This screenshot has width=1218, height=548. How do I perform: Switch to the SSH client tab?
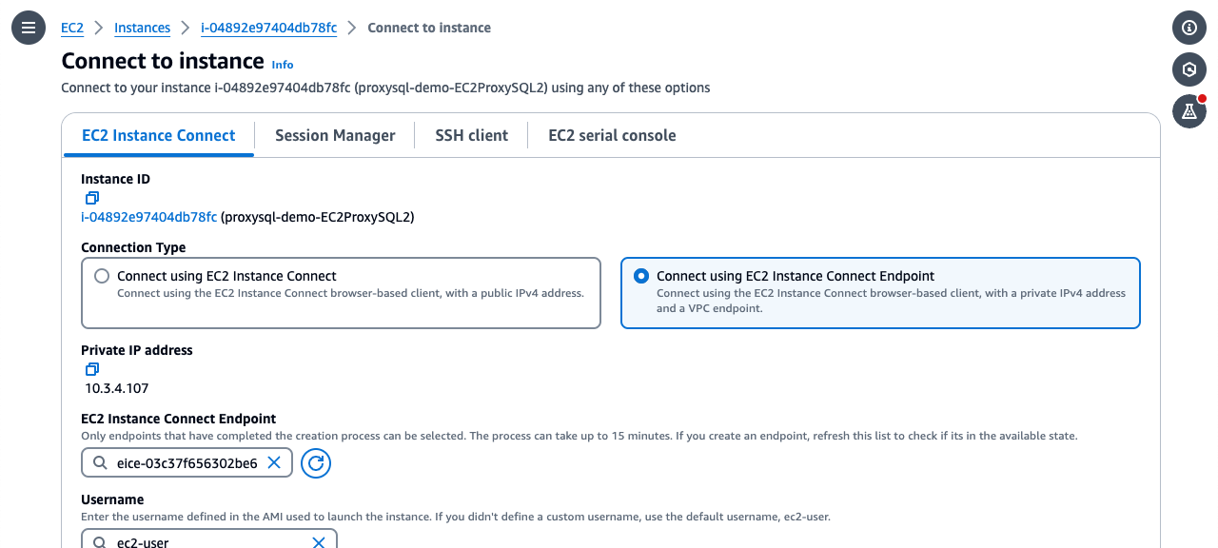[x=472, y=135]
